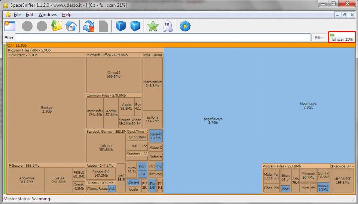Click the FSAUA 244.6Mb tile

tap(59, 180)
